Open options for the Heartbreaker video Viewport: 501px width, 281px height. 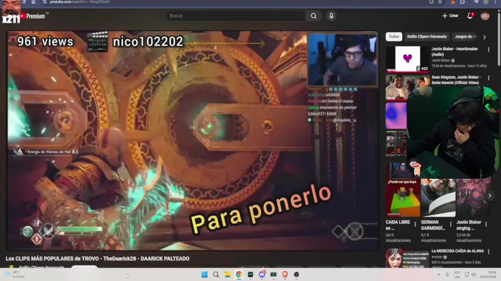tap(488, 50)
